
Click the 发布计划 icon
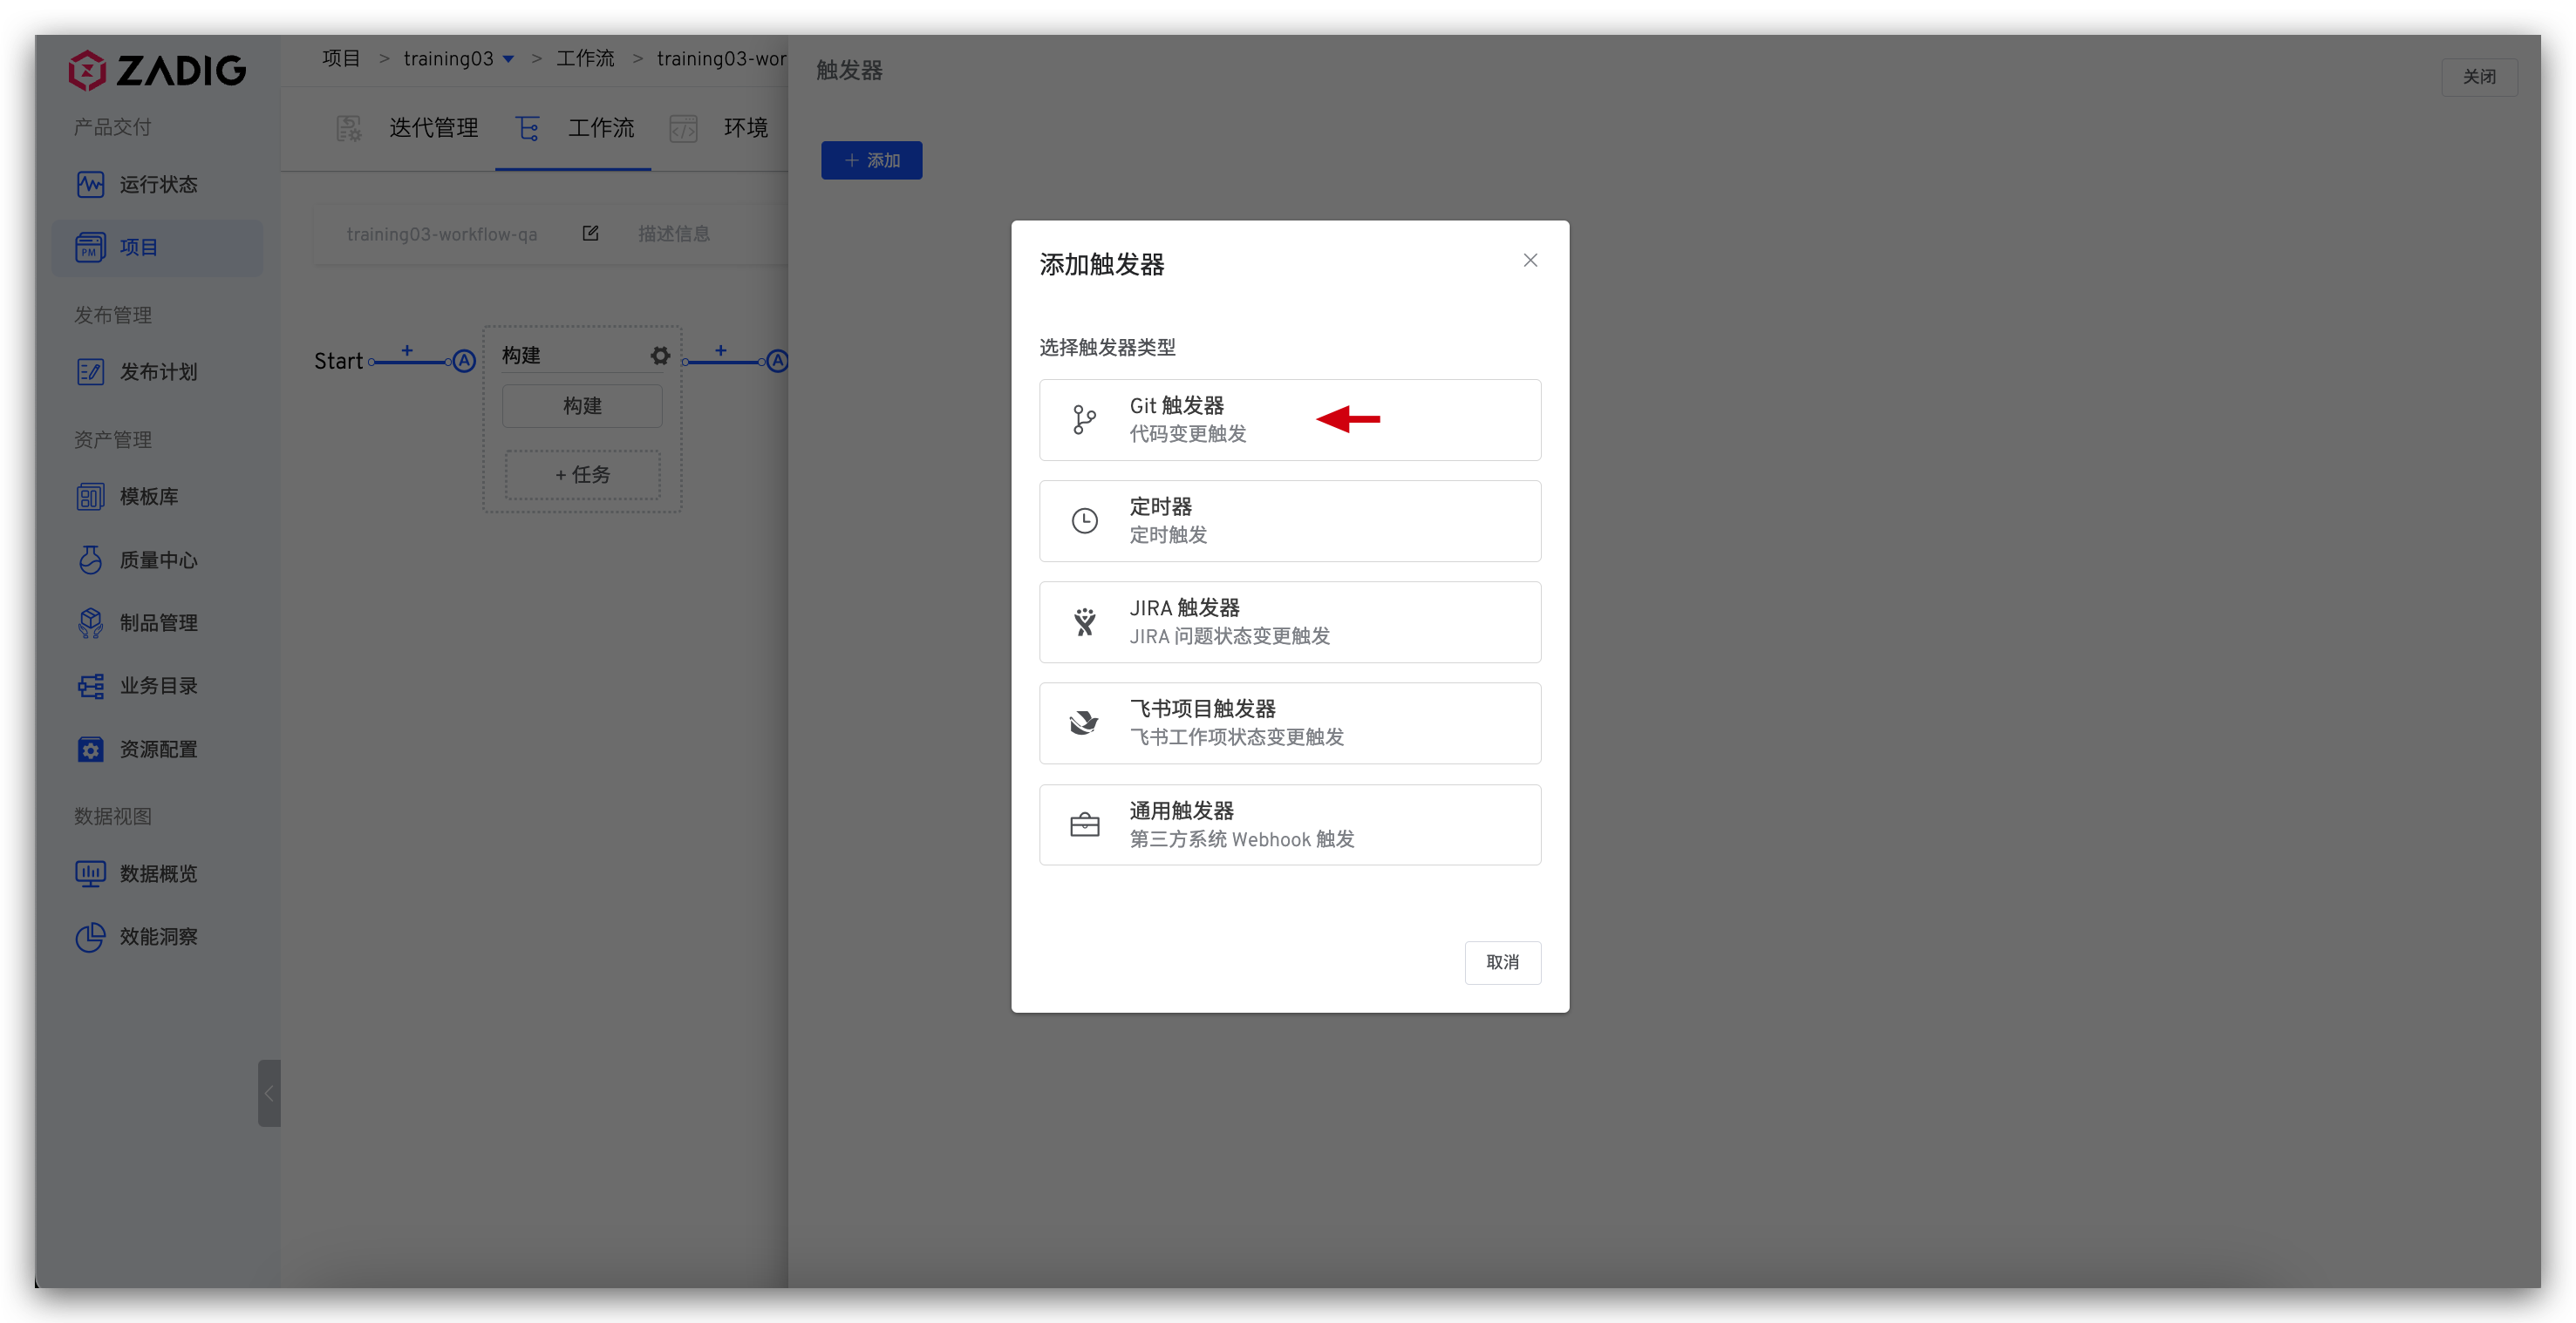(90, 372)
